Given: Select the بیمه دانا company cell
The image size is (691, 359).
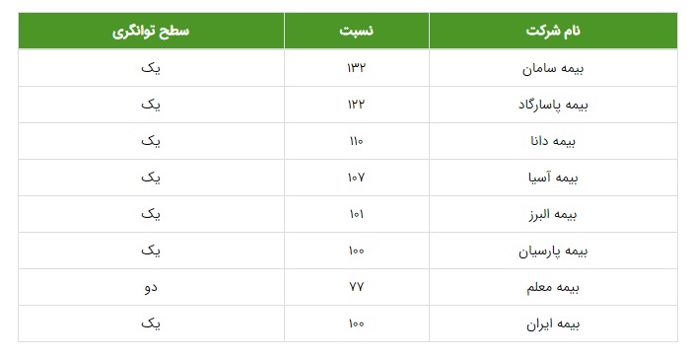Looking at the screenshot, I should tap(553, 142).
